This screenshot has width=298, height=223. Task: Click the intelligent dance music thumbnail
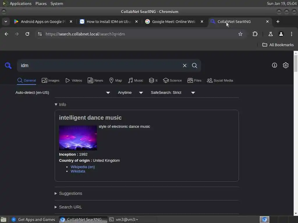(78, 138)
